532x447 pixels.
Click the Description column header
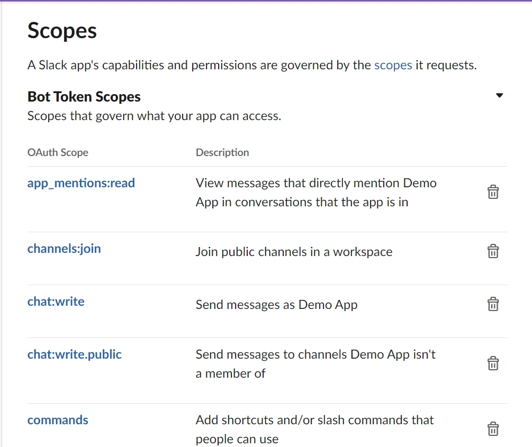222,152
